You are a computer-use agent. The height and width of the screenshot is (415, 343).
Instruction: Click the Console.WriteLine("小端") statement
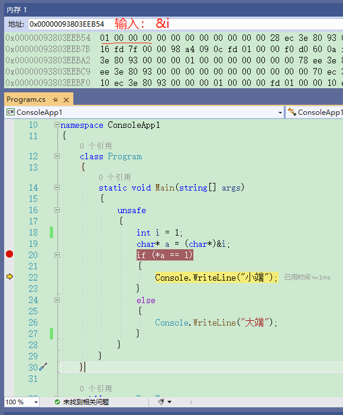click(216, 278)
